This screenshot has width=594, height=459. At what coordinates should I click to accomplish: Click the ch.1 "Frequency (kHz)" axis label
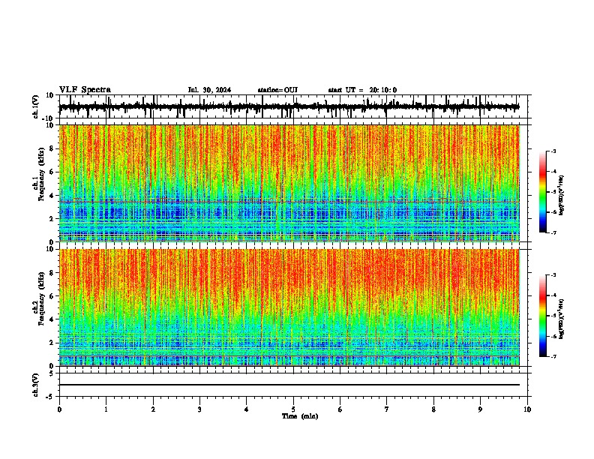tap(42, 175)
